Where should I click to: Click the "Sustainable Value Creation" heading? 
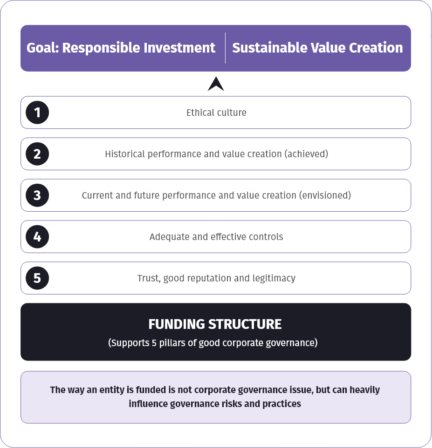[x=317, y=48]
